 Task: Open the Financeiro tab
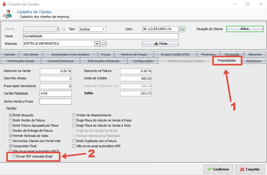[208, 54]
